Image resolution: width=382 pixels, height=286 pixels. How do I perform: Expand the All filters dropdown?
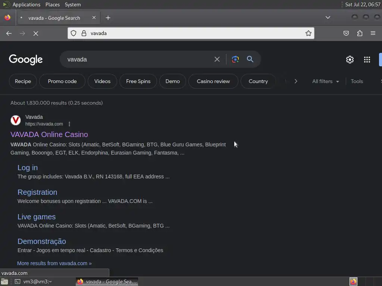pos(325,81)
